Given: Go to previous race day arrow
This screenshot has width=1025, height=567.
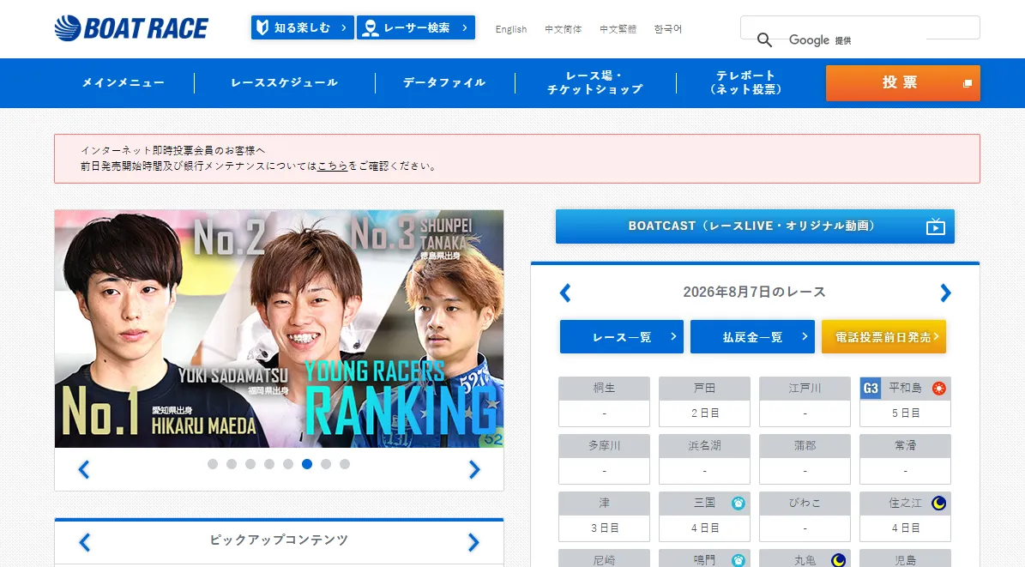Looking at the screenshot, I should [x=565, y=293].
